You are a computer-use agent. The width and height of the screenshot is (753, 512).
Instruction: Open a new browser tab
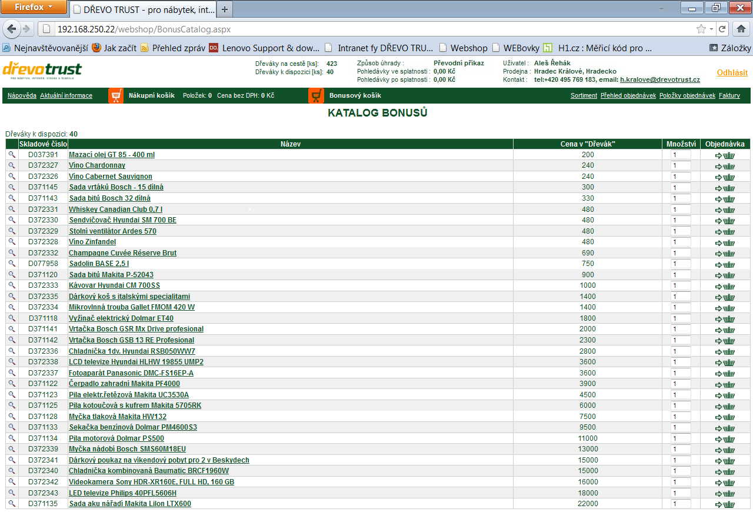coord(225,9)
